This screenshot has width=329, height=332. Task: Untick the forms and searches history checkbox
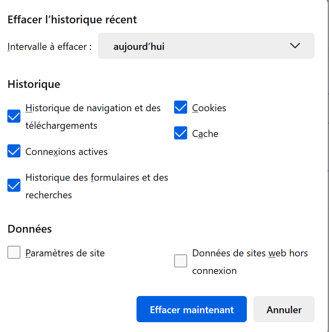pos(14,186)
